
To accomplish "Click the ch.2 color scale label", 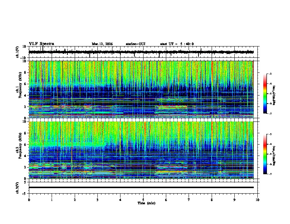I will click(274, 156).
